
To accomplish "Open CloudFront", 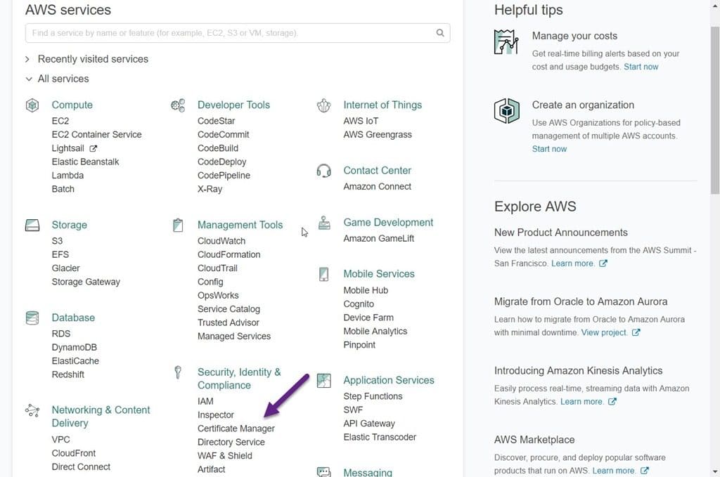I will coord(73,454).
